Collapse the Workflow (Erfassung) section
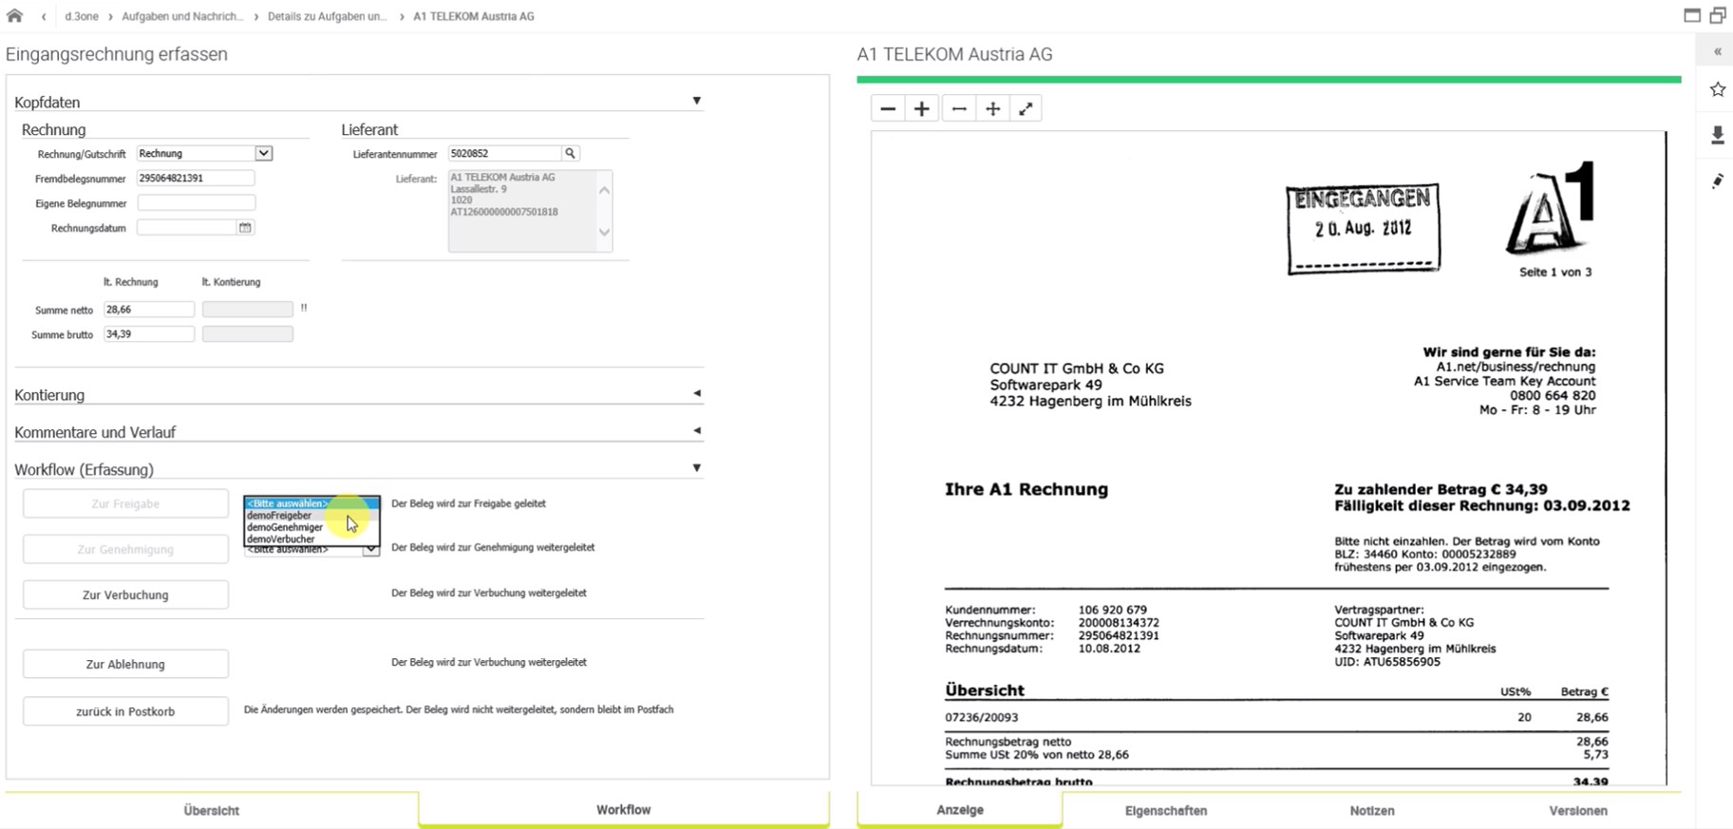The image size is (1733, 829). [x=696, y=467]
